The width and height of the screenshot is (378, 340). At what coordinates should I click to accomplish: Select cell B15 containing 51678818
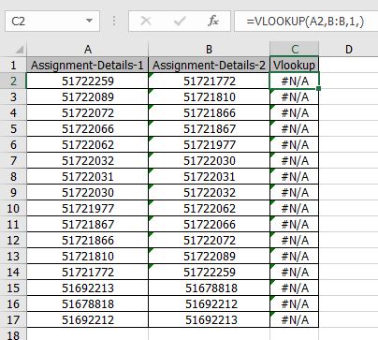[209, 288]
